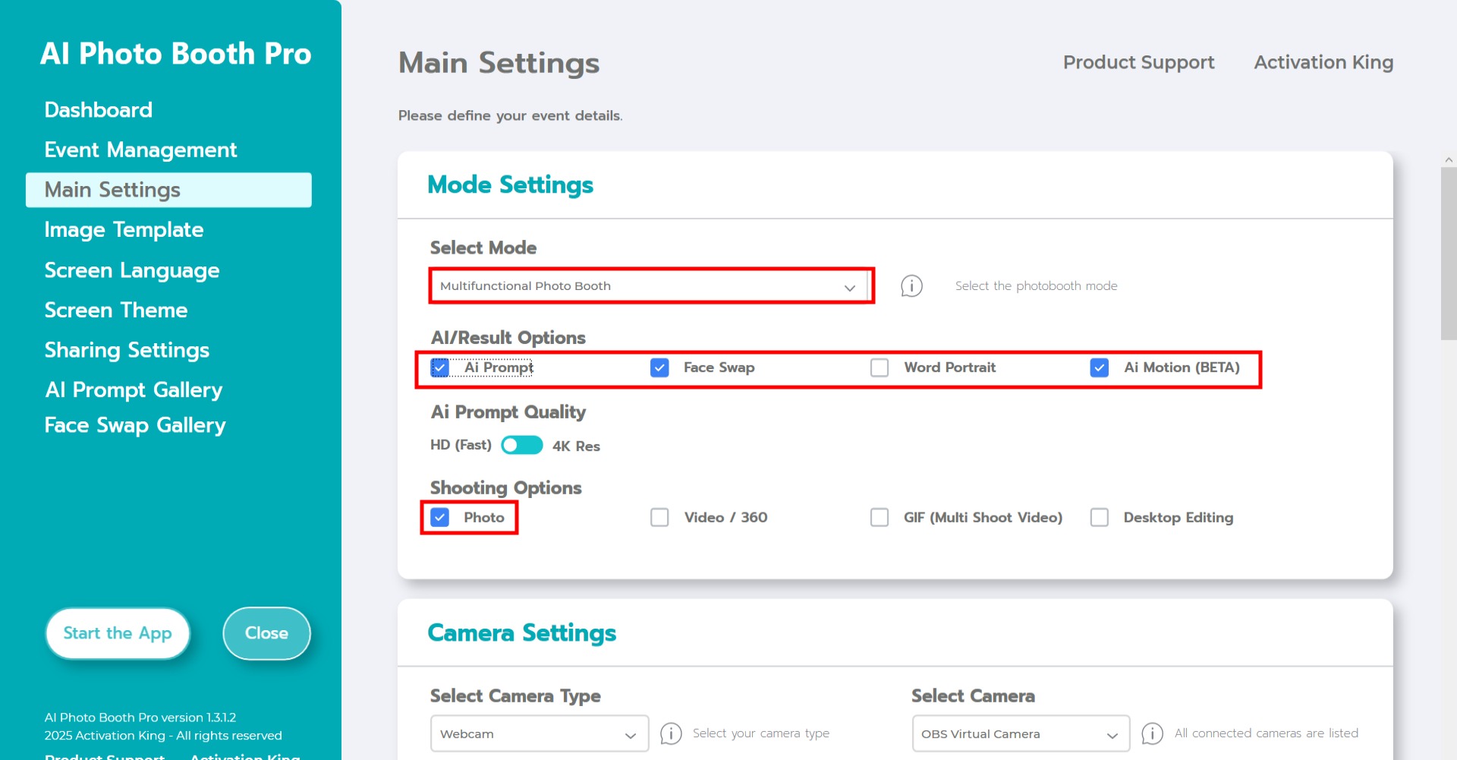
Task: Click info icon beside Select Camera dropdown
Action: click(1152, 733)
